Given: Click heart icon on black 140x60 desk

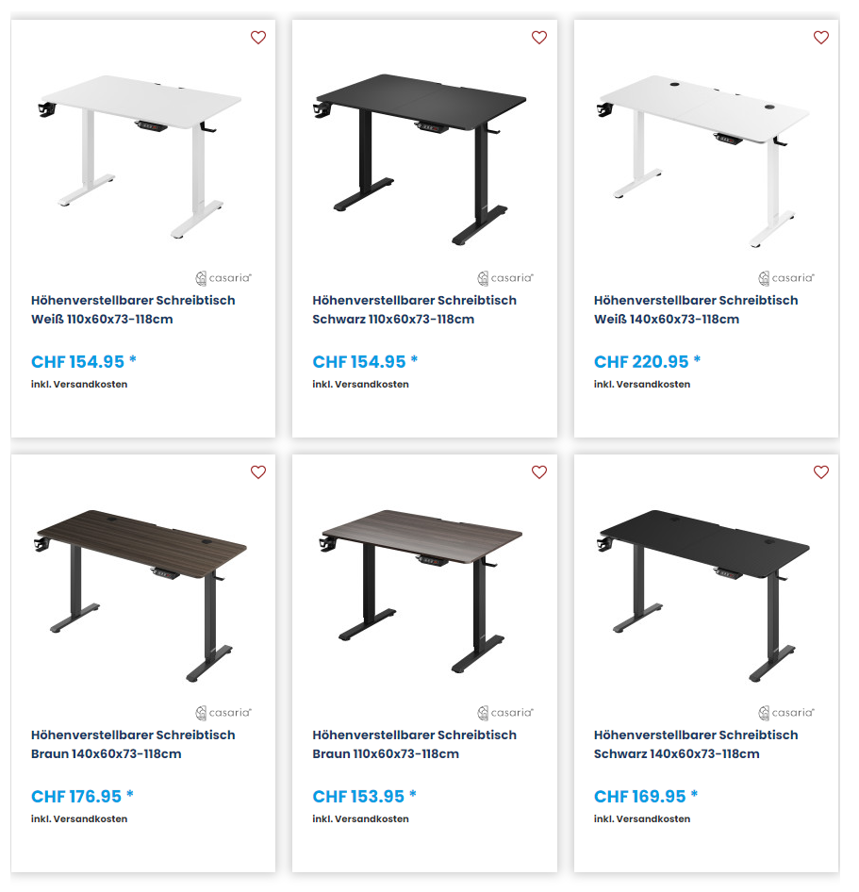Looking at the screenshot, I should point(821,472).
